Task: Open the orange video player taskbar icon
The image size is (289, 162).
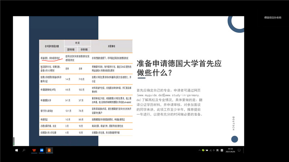Action: pos(49,150)
